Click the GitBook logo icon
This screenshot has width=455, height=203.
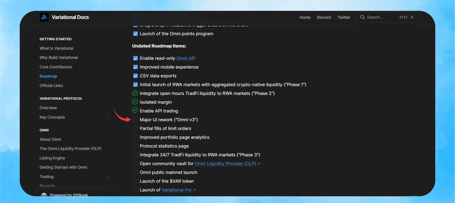point(44,195)
